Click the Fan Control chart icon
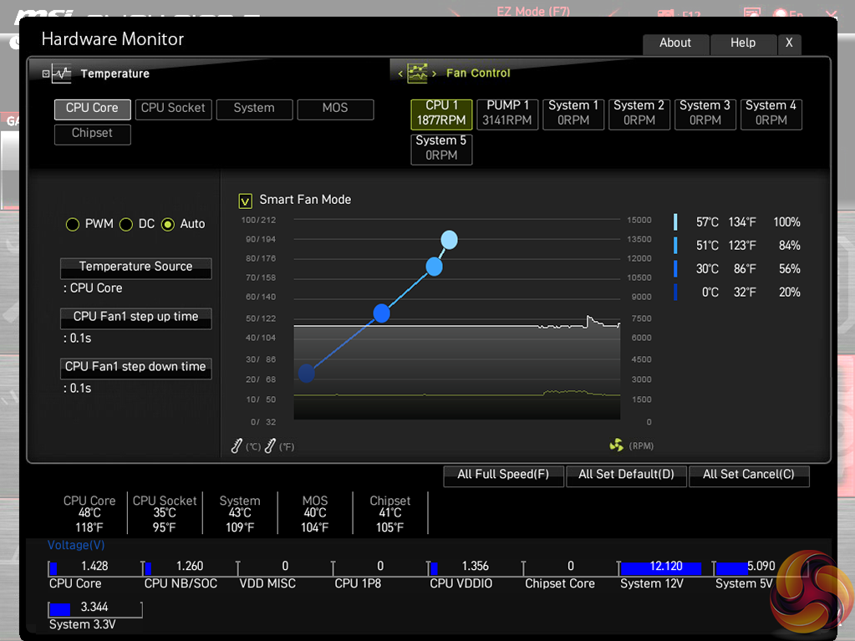855x641 pixels. pos(416,73)
